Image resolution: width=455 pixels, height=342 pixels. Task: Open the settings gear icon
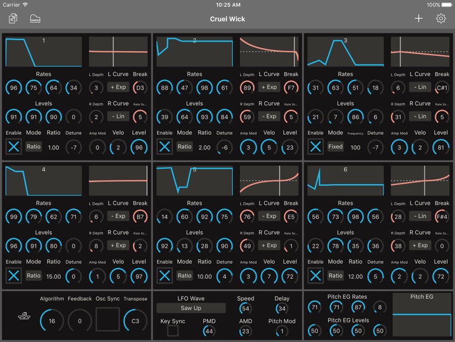coord(441,19)
